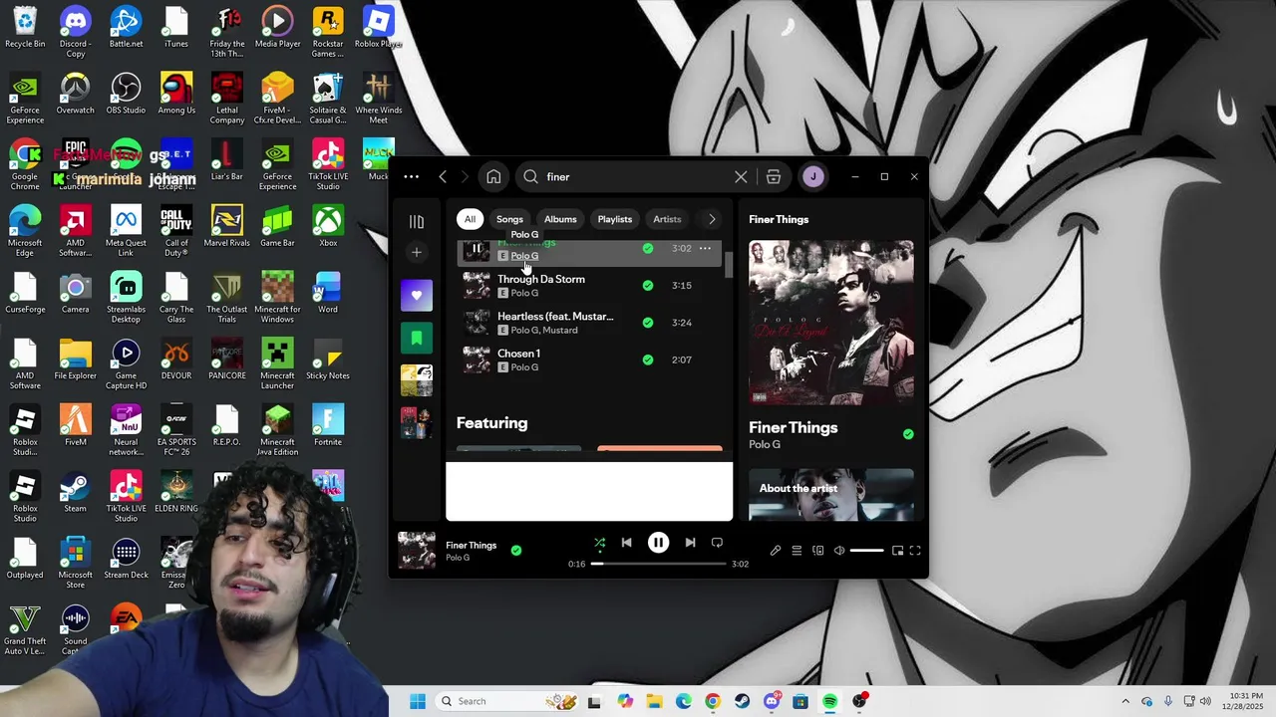Open Mustard artist link on Heartless row
This screenshot has height=717, width=1276.
[x=560, y=331]
